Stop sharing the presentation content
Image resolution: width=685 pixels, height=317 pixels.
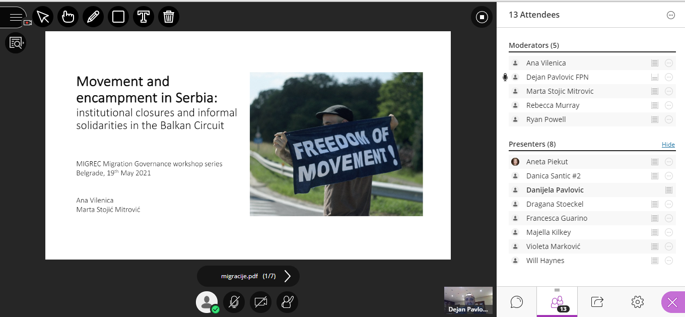click(482, 18)
